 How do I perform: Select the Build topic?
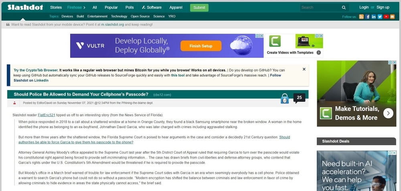pyautogui.click(x=80, y=16)
